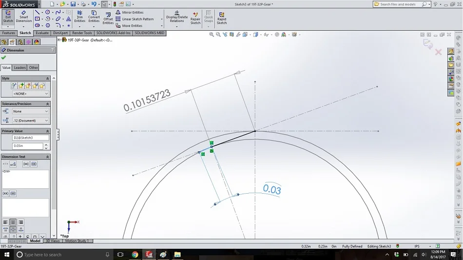
Task: Select the Smart Dimension tool
Action: pos(23,16)
